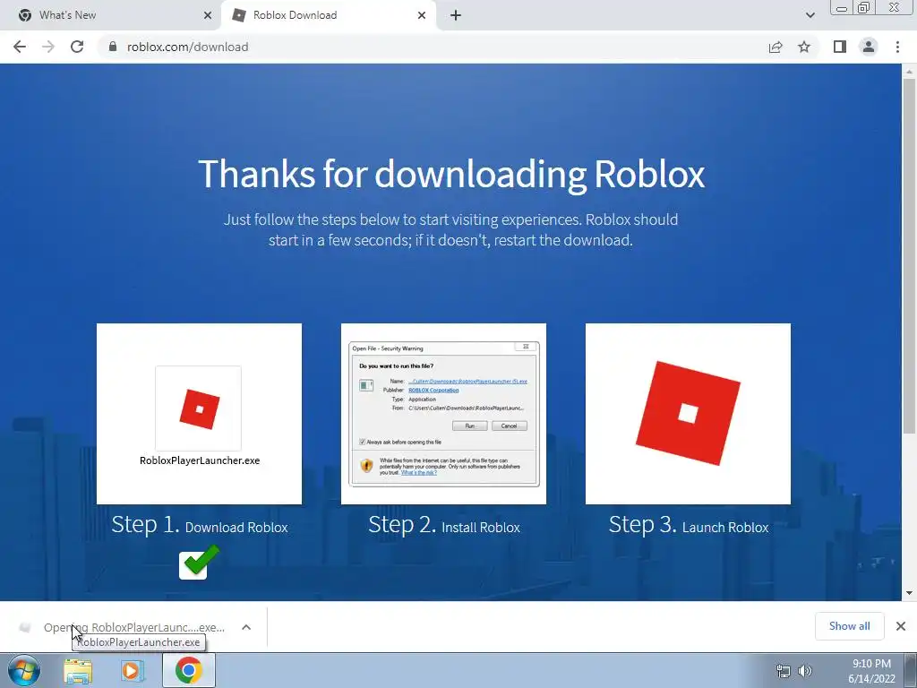The image size is (917, 688).
Task: Click the browser forward arrow
Action: (x=48, y=47)
